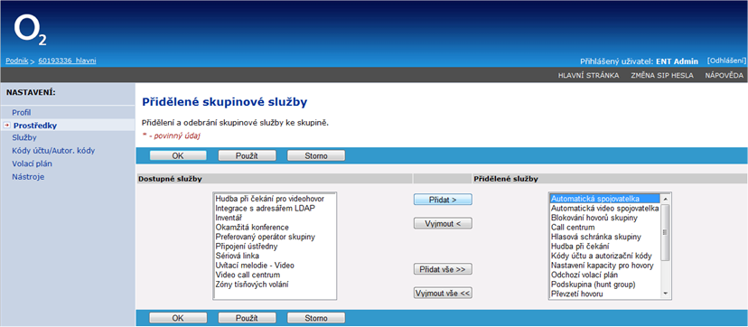
Task: Select Připojení ústředny in the list
Action: tap(246, 246)
